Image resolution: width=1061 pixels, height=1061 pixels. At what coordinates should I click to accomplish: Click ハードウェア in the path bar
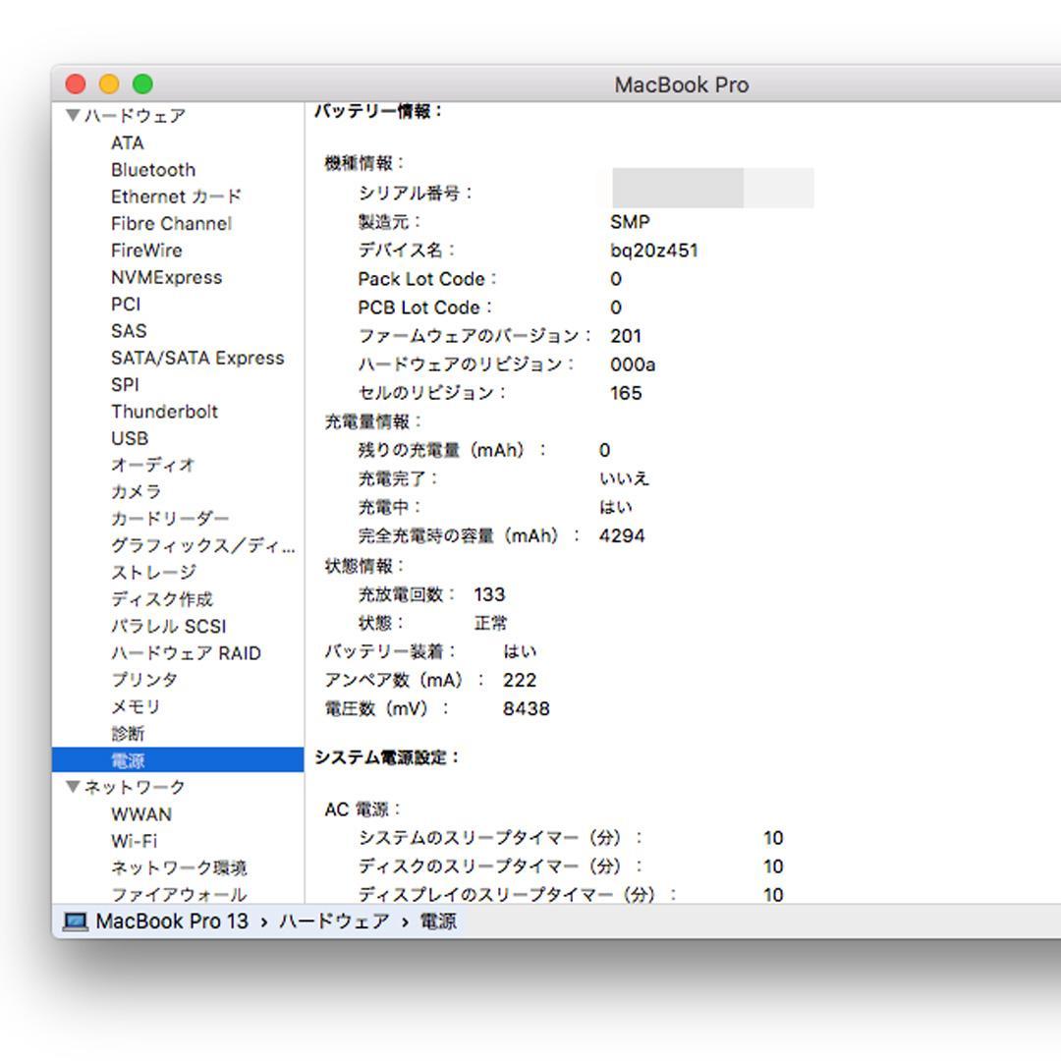point(334,921)
